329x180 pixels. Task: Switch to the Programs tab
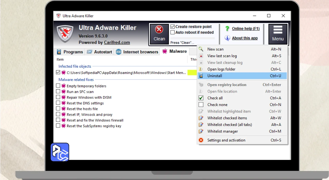[70, 52]
